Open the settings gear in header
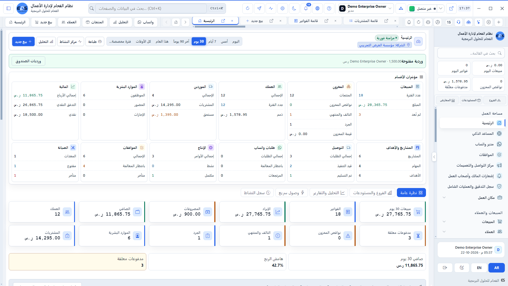 283,8
